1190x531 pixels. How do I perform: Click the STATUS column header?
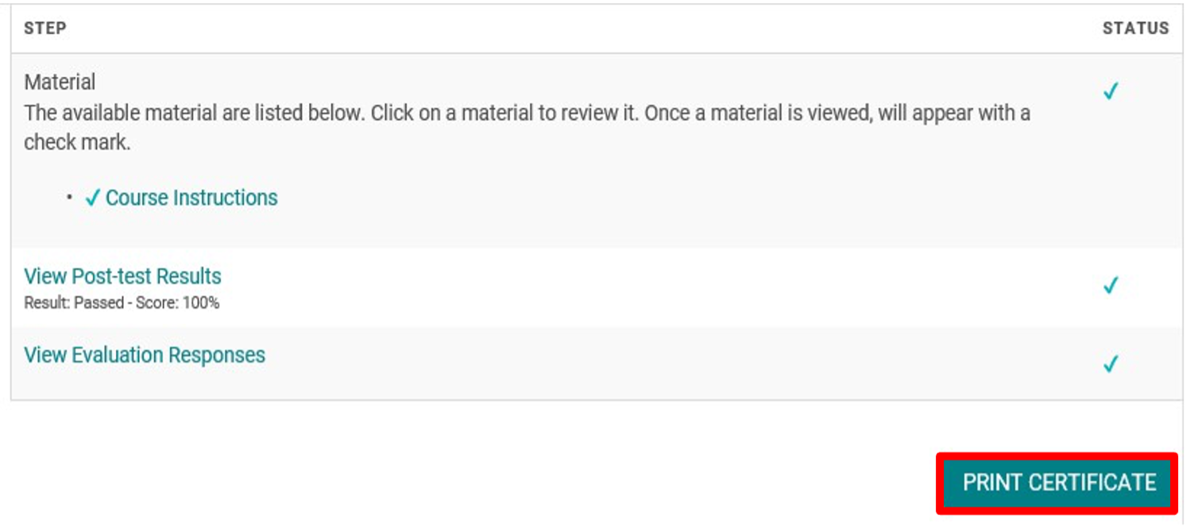[x=1135, y=29]
